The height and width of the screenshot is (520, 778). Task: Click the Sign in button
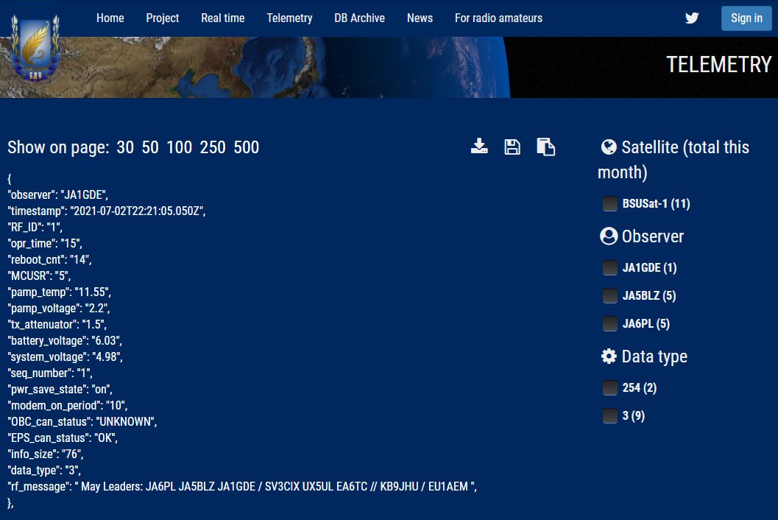point(746,18)
